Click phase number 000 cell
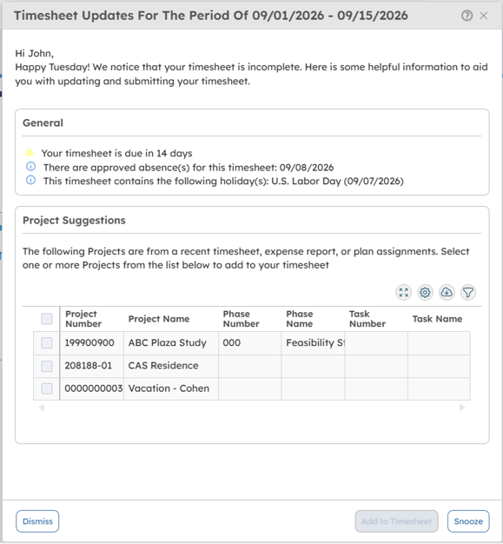503x544 pixels. click(250, 343)
